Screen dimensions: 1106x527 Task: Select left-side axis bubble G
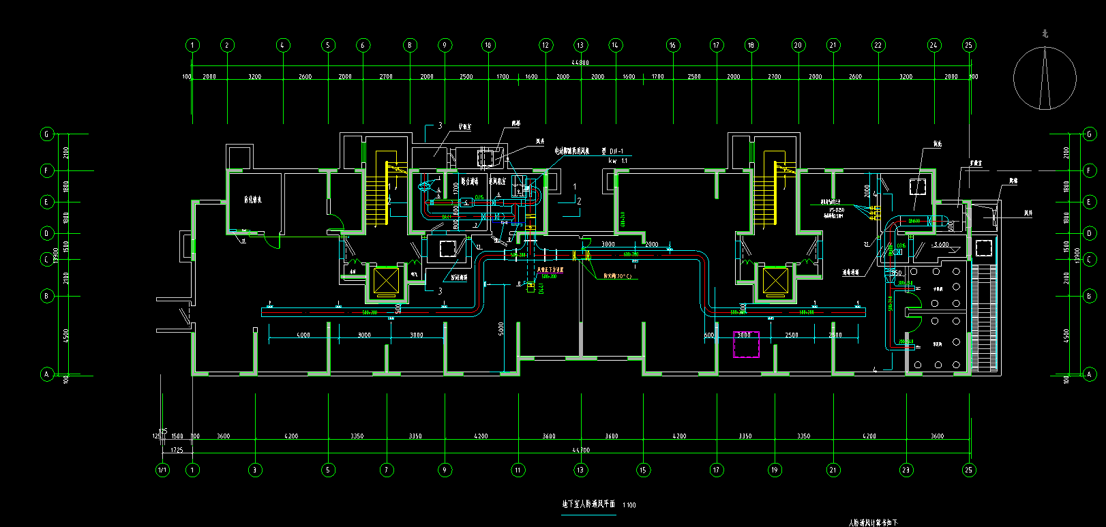[47, 134]
